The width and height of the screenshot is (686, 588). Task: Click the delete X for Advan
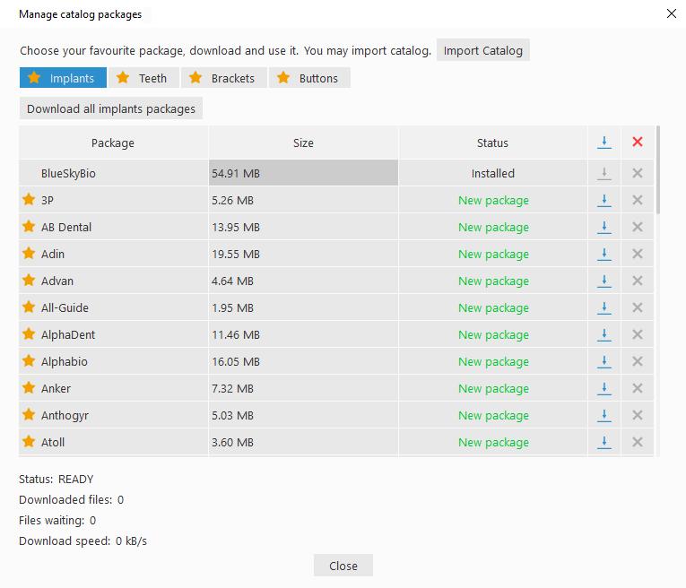point(638,281)
